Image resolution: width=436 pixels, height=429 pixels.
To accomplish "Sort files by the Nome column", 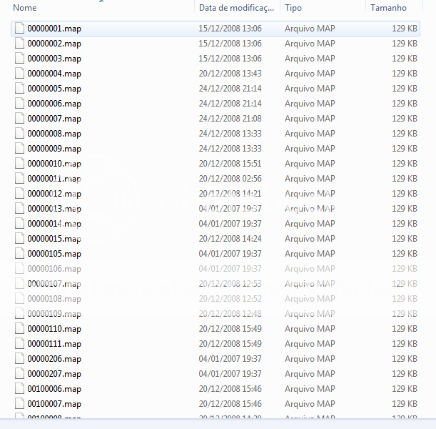I will (x=100, y=8).
